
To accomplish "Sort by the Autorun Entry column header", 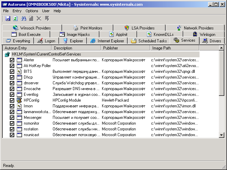I will point(27,48).
